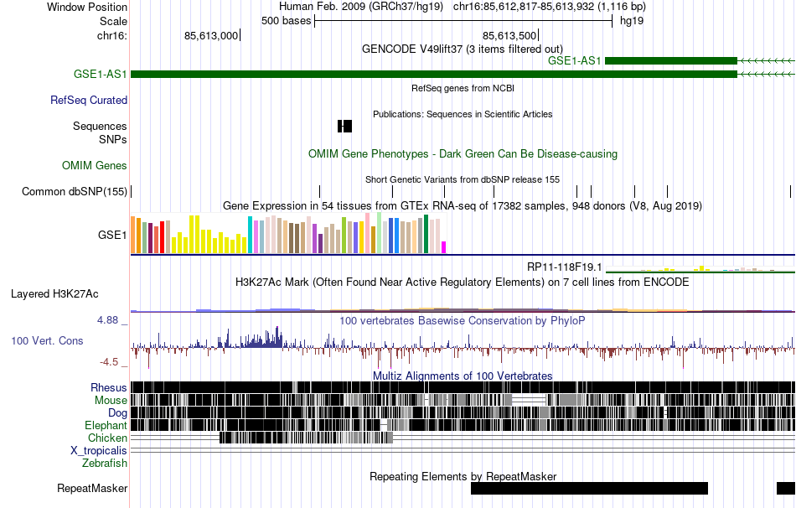Click the RepeatMasker track label
796x508 pixels.
pyautogui.click(x=92, y=488)
